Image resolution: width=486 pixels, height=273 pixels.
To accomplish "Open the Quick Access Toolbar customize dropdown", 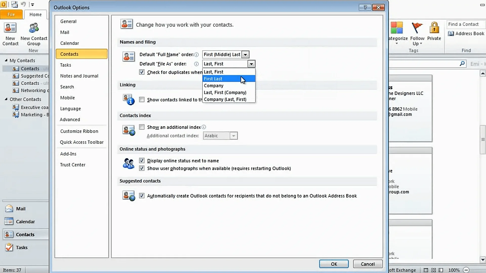I will tap(32, 5).
